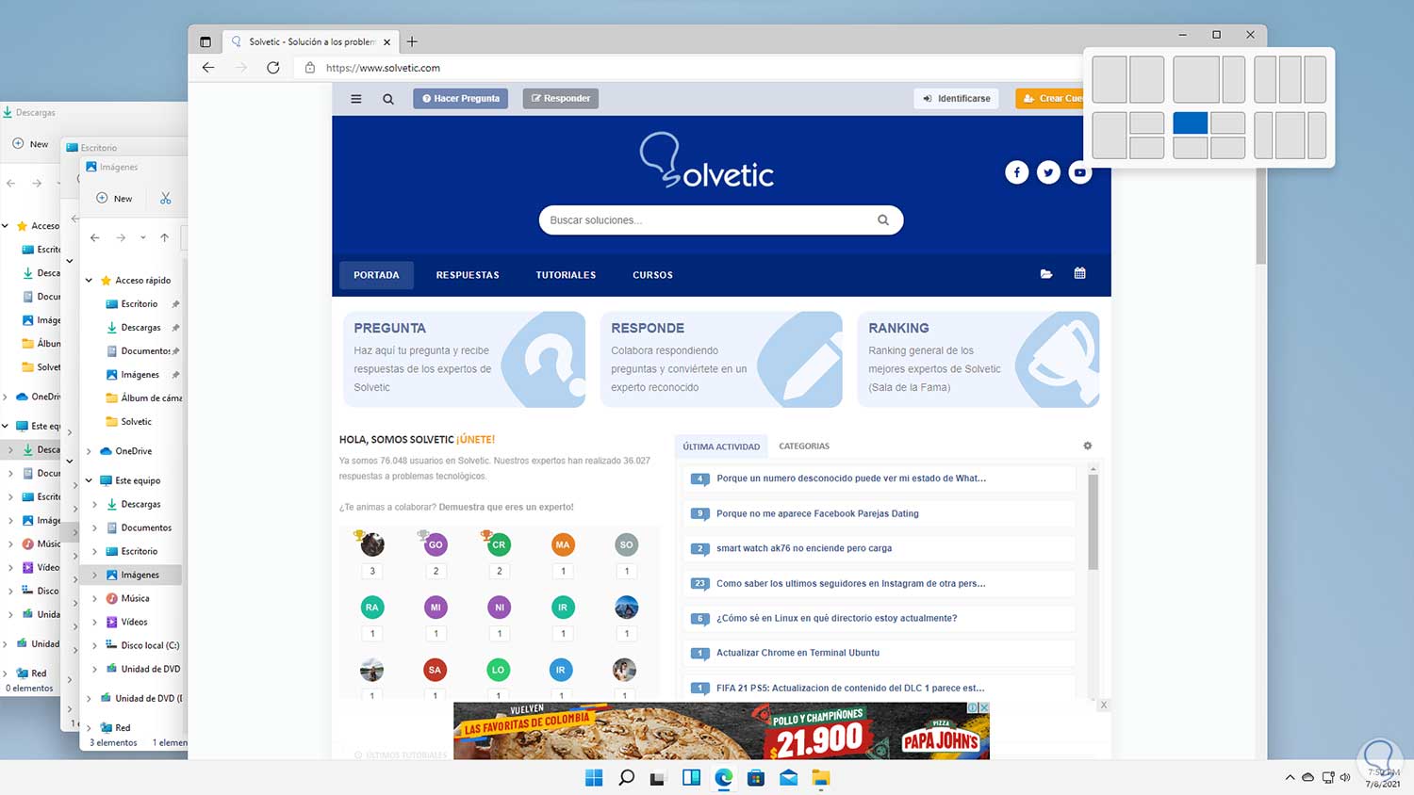Screen dimensions: 1414x795
Task: Expand Música in the Imágenes window tree
Action: click(95, 598)
